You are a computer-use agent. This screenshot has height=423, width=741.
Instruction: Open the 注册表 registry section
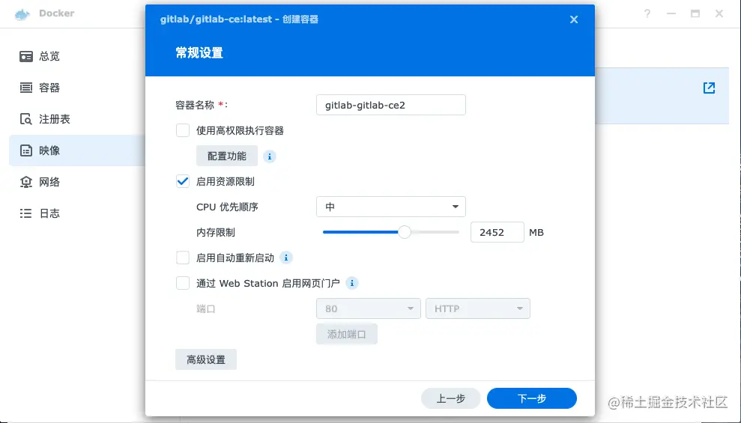77,119
